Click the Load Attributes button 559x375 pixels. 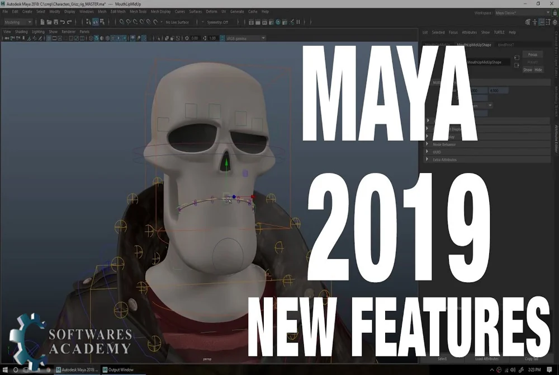click(487, 359)
